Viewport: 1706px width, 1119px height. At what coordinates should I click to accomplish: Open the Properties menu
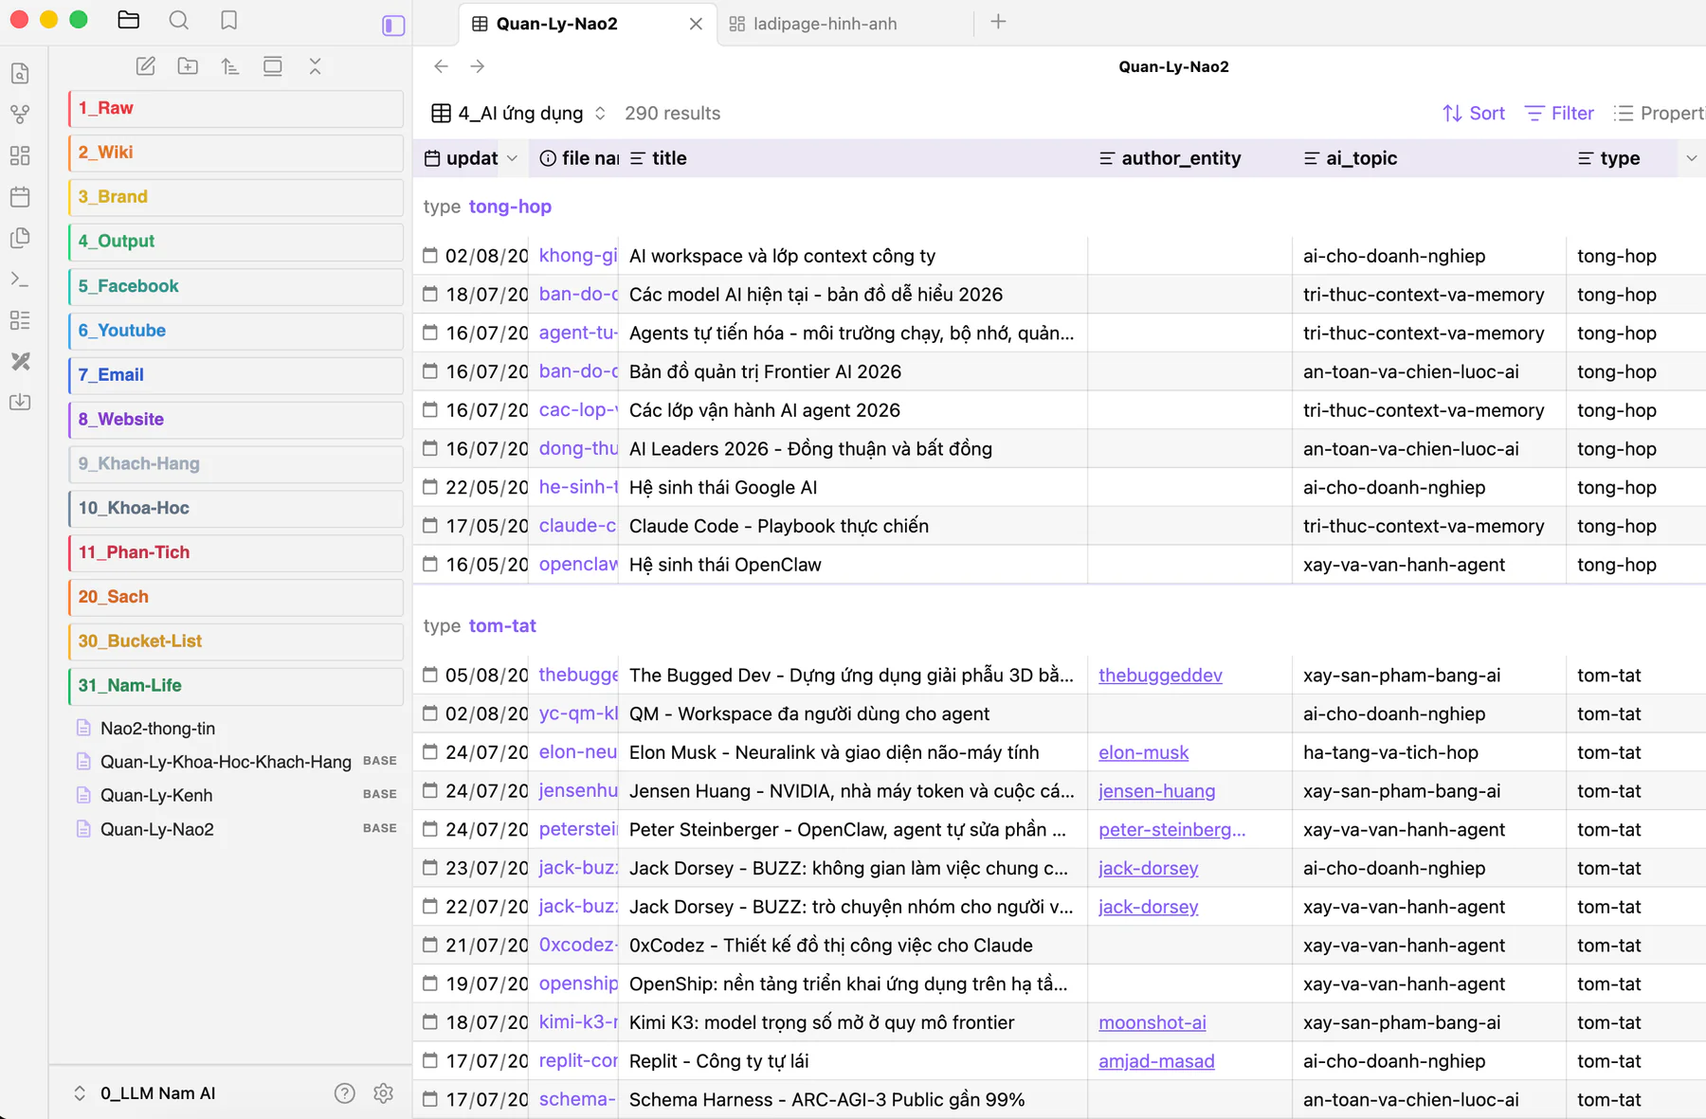pyautogui.click(x=1659, y=114)
